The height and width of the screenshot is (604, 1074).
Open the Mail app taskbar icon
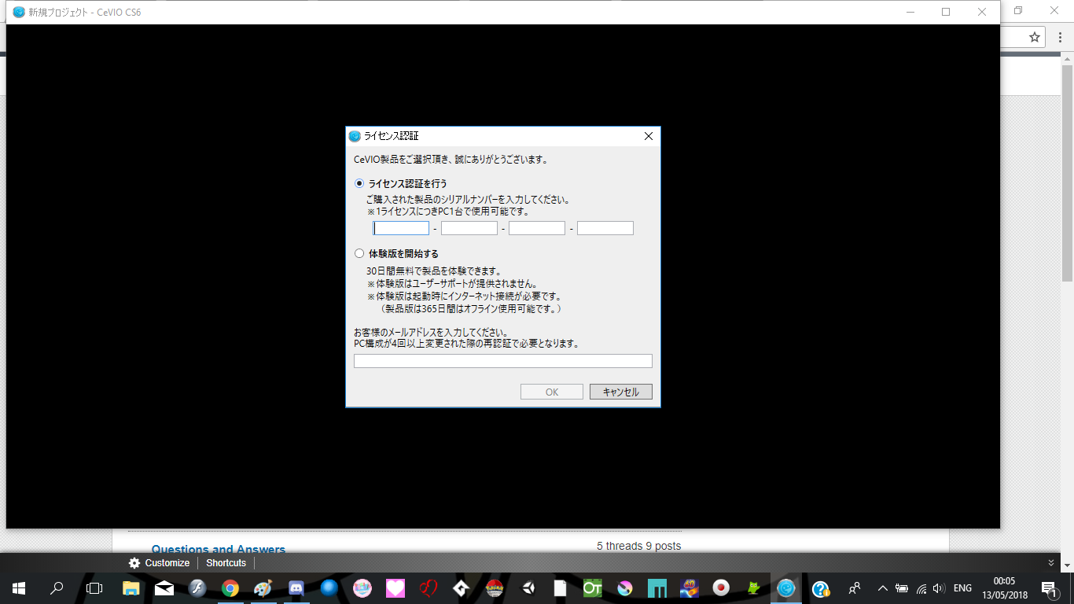click(x=164, y=588)
